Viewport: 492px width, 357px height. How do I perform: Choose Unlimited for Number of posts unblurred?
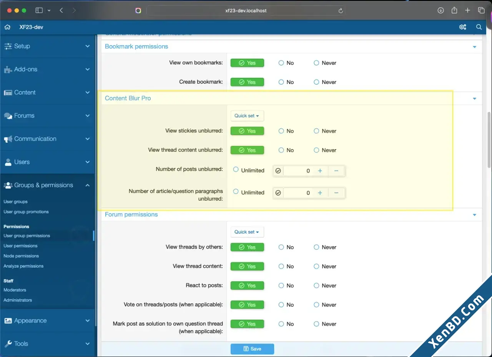249,170
